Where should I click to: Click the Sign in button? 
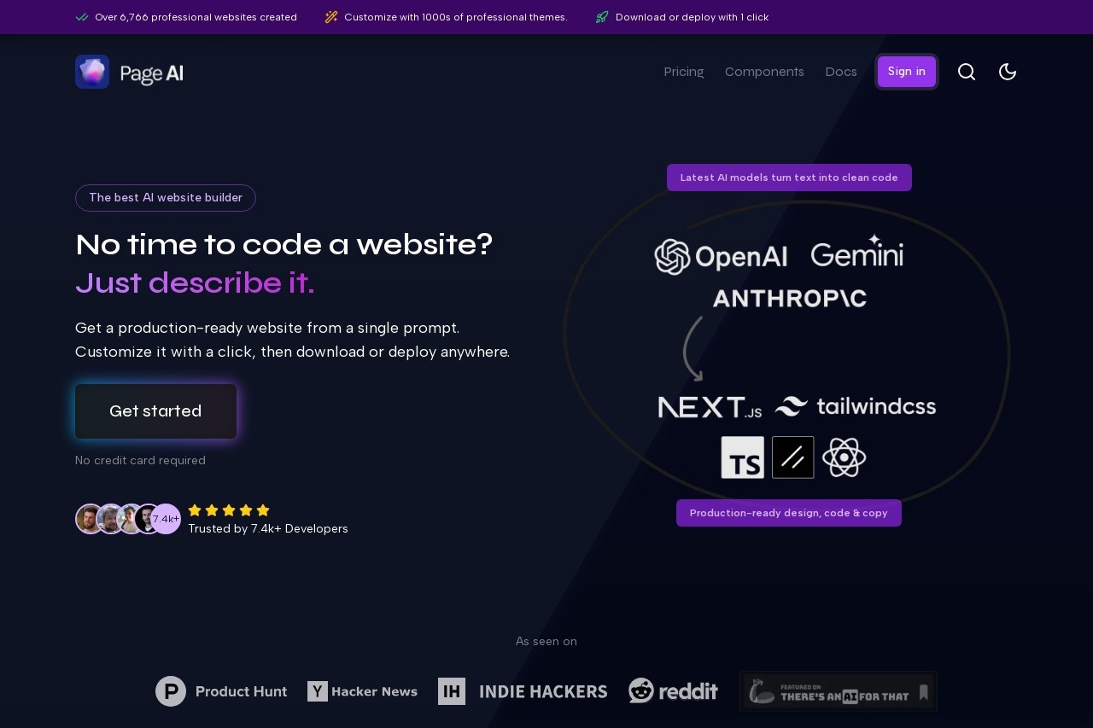907,72
